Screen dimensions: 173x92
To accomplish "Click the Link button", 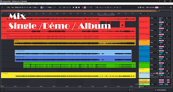I will click(8, 8).
